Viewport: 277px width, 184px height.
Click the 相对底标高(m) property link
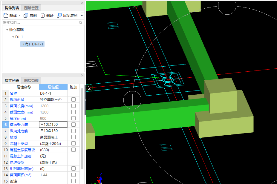pyautogui.click(x=22, y=169)
